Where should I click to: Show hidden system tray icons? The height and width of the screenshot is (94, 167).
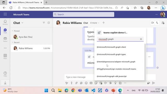128,90
